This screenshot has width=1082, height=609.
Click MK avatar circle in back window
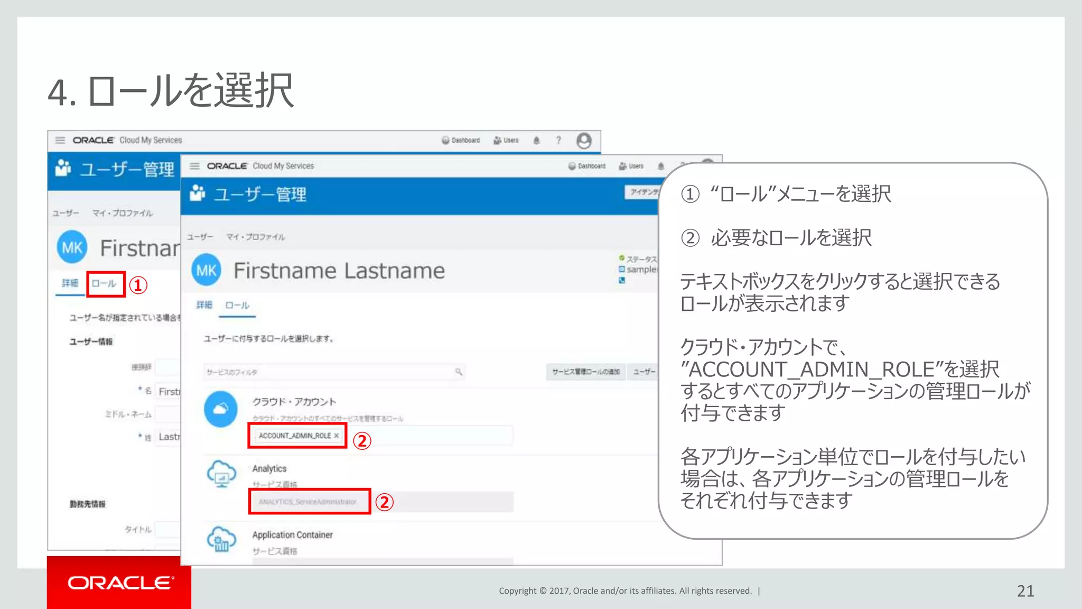[72, 247]
